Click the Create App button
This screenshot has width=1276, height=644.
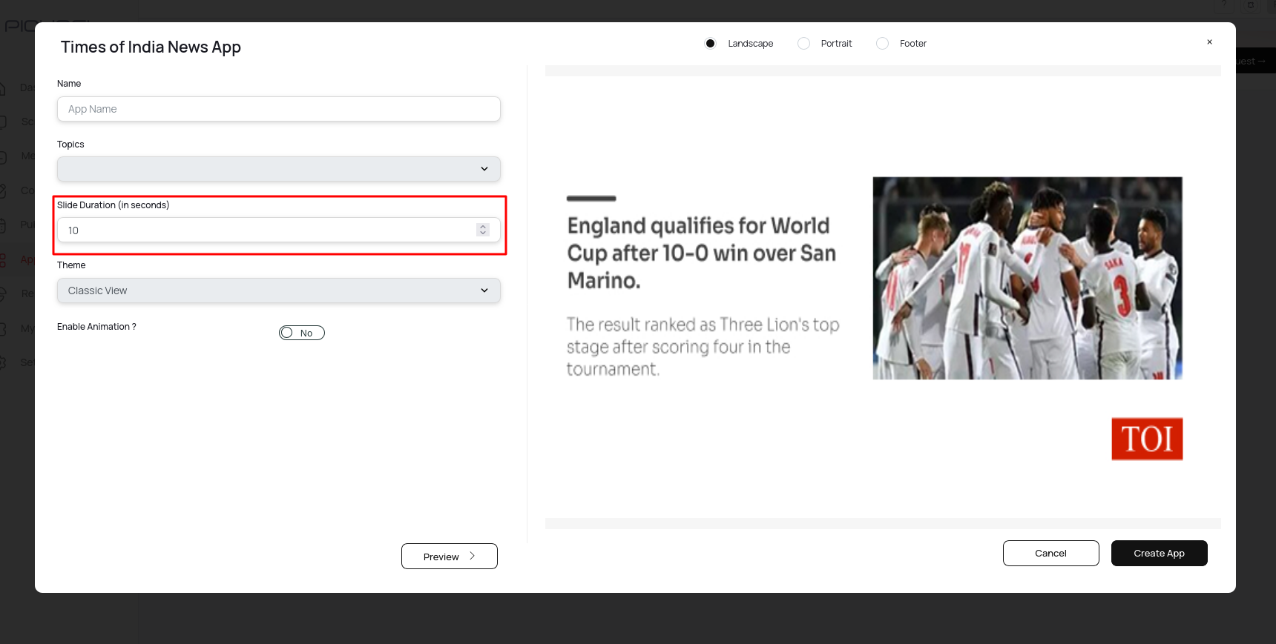pos(1159,554)
